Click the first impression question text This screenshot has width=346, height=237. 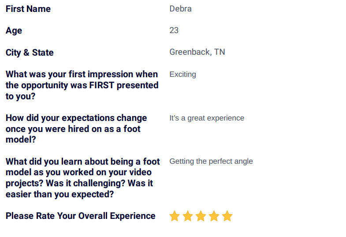(82, 85)
